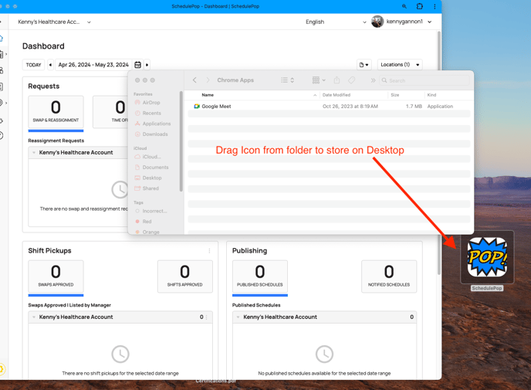Select the Notified Schedules card

click(389, 276)
